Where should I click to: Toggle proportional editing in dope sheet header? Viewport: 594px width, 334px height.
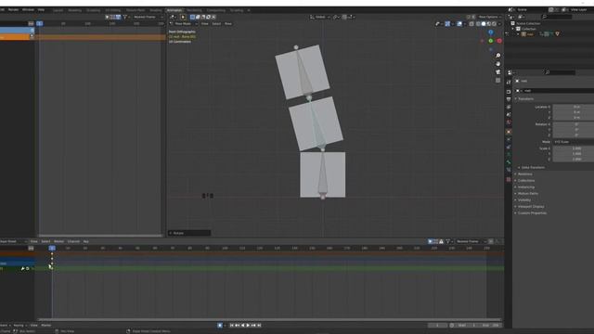[x=491, y=241]
